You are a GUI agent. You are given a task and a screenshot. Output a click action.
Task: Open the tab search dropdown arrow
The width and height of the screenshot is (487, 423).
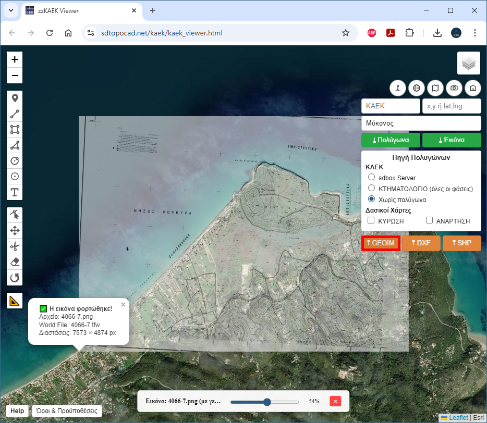[11, 10]
